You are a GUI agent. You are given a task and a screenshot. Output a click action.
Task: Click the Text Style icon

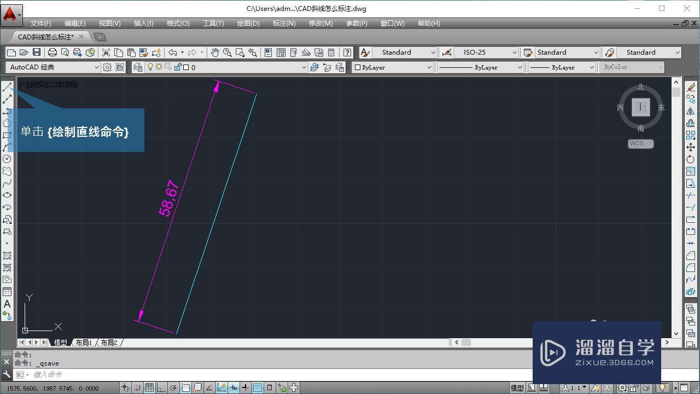(365, 53)
